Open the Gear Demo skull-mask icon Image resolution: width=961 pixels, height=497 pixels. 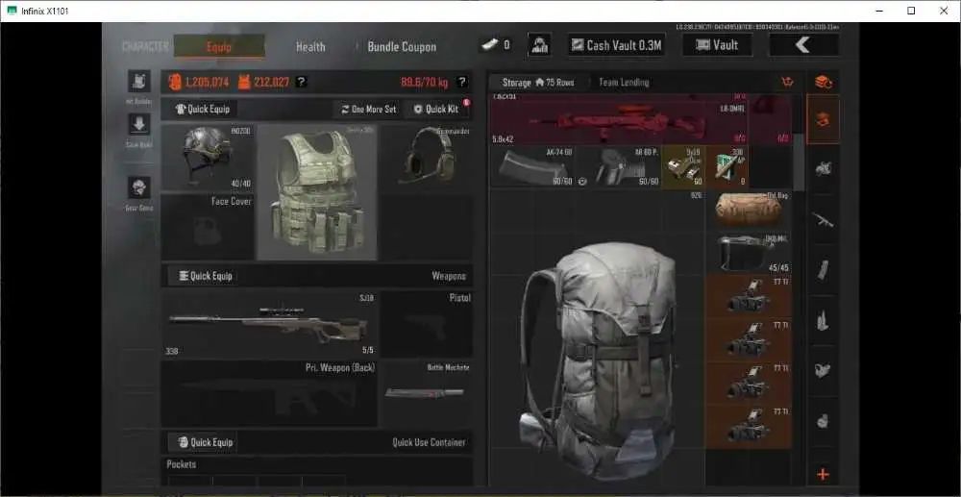click(x=139, y=187)
